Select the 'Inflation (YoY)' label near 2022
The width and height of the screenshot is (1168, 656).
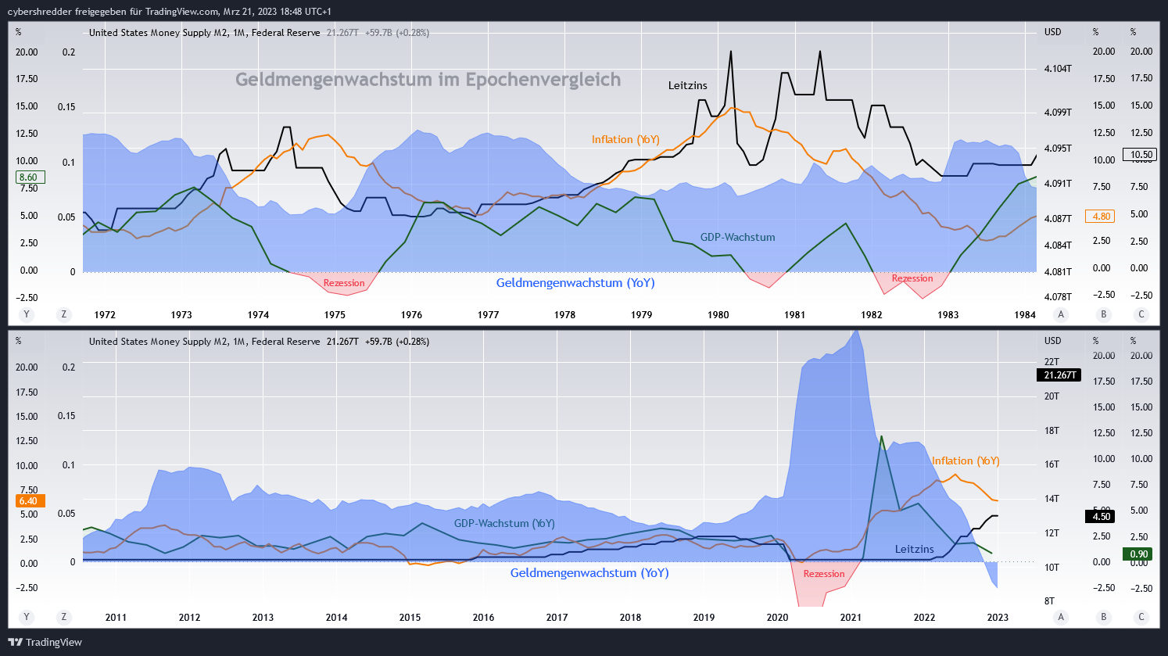click(x=966, y=461)
